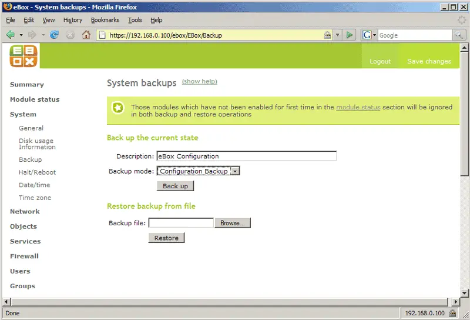The width and height of the screenshot is (470, 320).
Task: Open Date/time settings
Action: click(35, 185)
